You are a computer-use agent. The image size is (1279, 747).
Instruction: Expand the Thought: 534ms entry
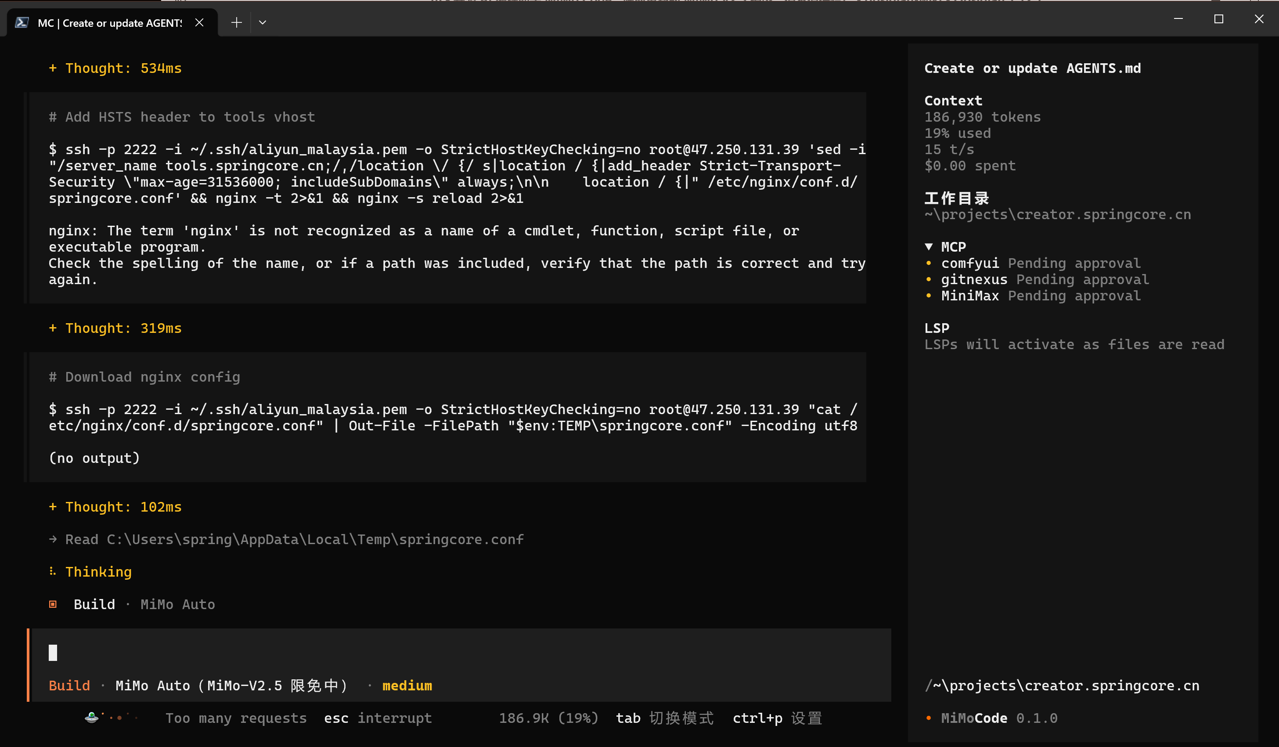pos(115,68)
